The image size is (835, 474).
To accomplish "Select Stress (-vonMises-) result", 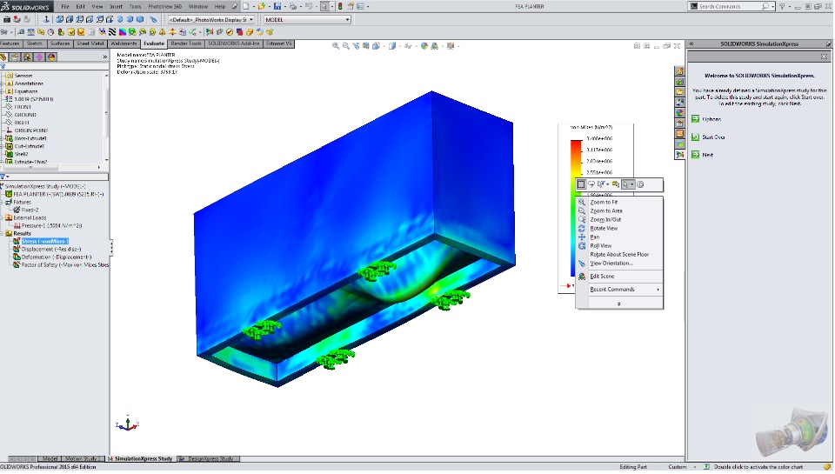I will coord(44,241).
